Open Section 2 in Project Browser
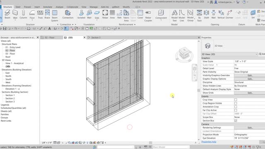The height and width of the screenshot is (149, 265). pos(10,99)
